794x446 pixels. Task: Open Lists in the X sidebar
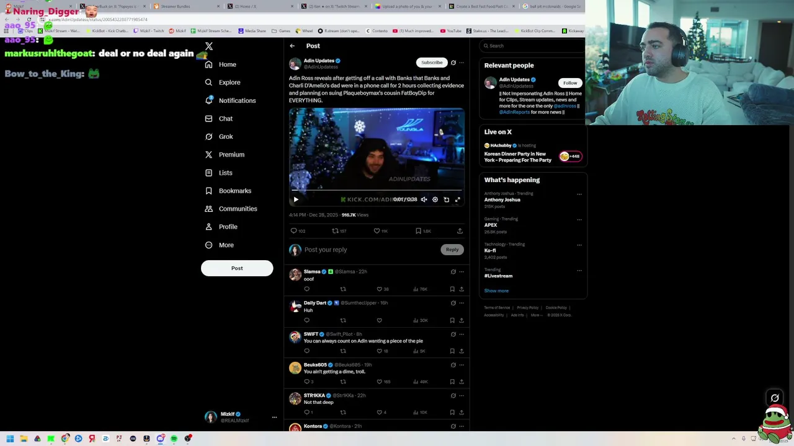[x=218, y=173]
